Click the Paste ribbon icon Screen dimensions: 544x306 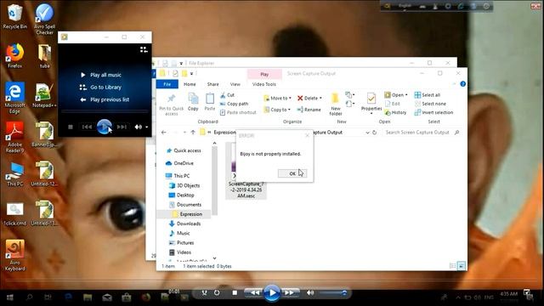[210, 102]
